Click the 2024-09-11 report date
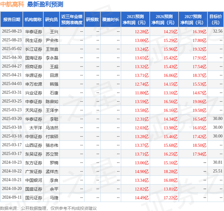Viewport: 224px width, 211px height. (x=12, y=197)
